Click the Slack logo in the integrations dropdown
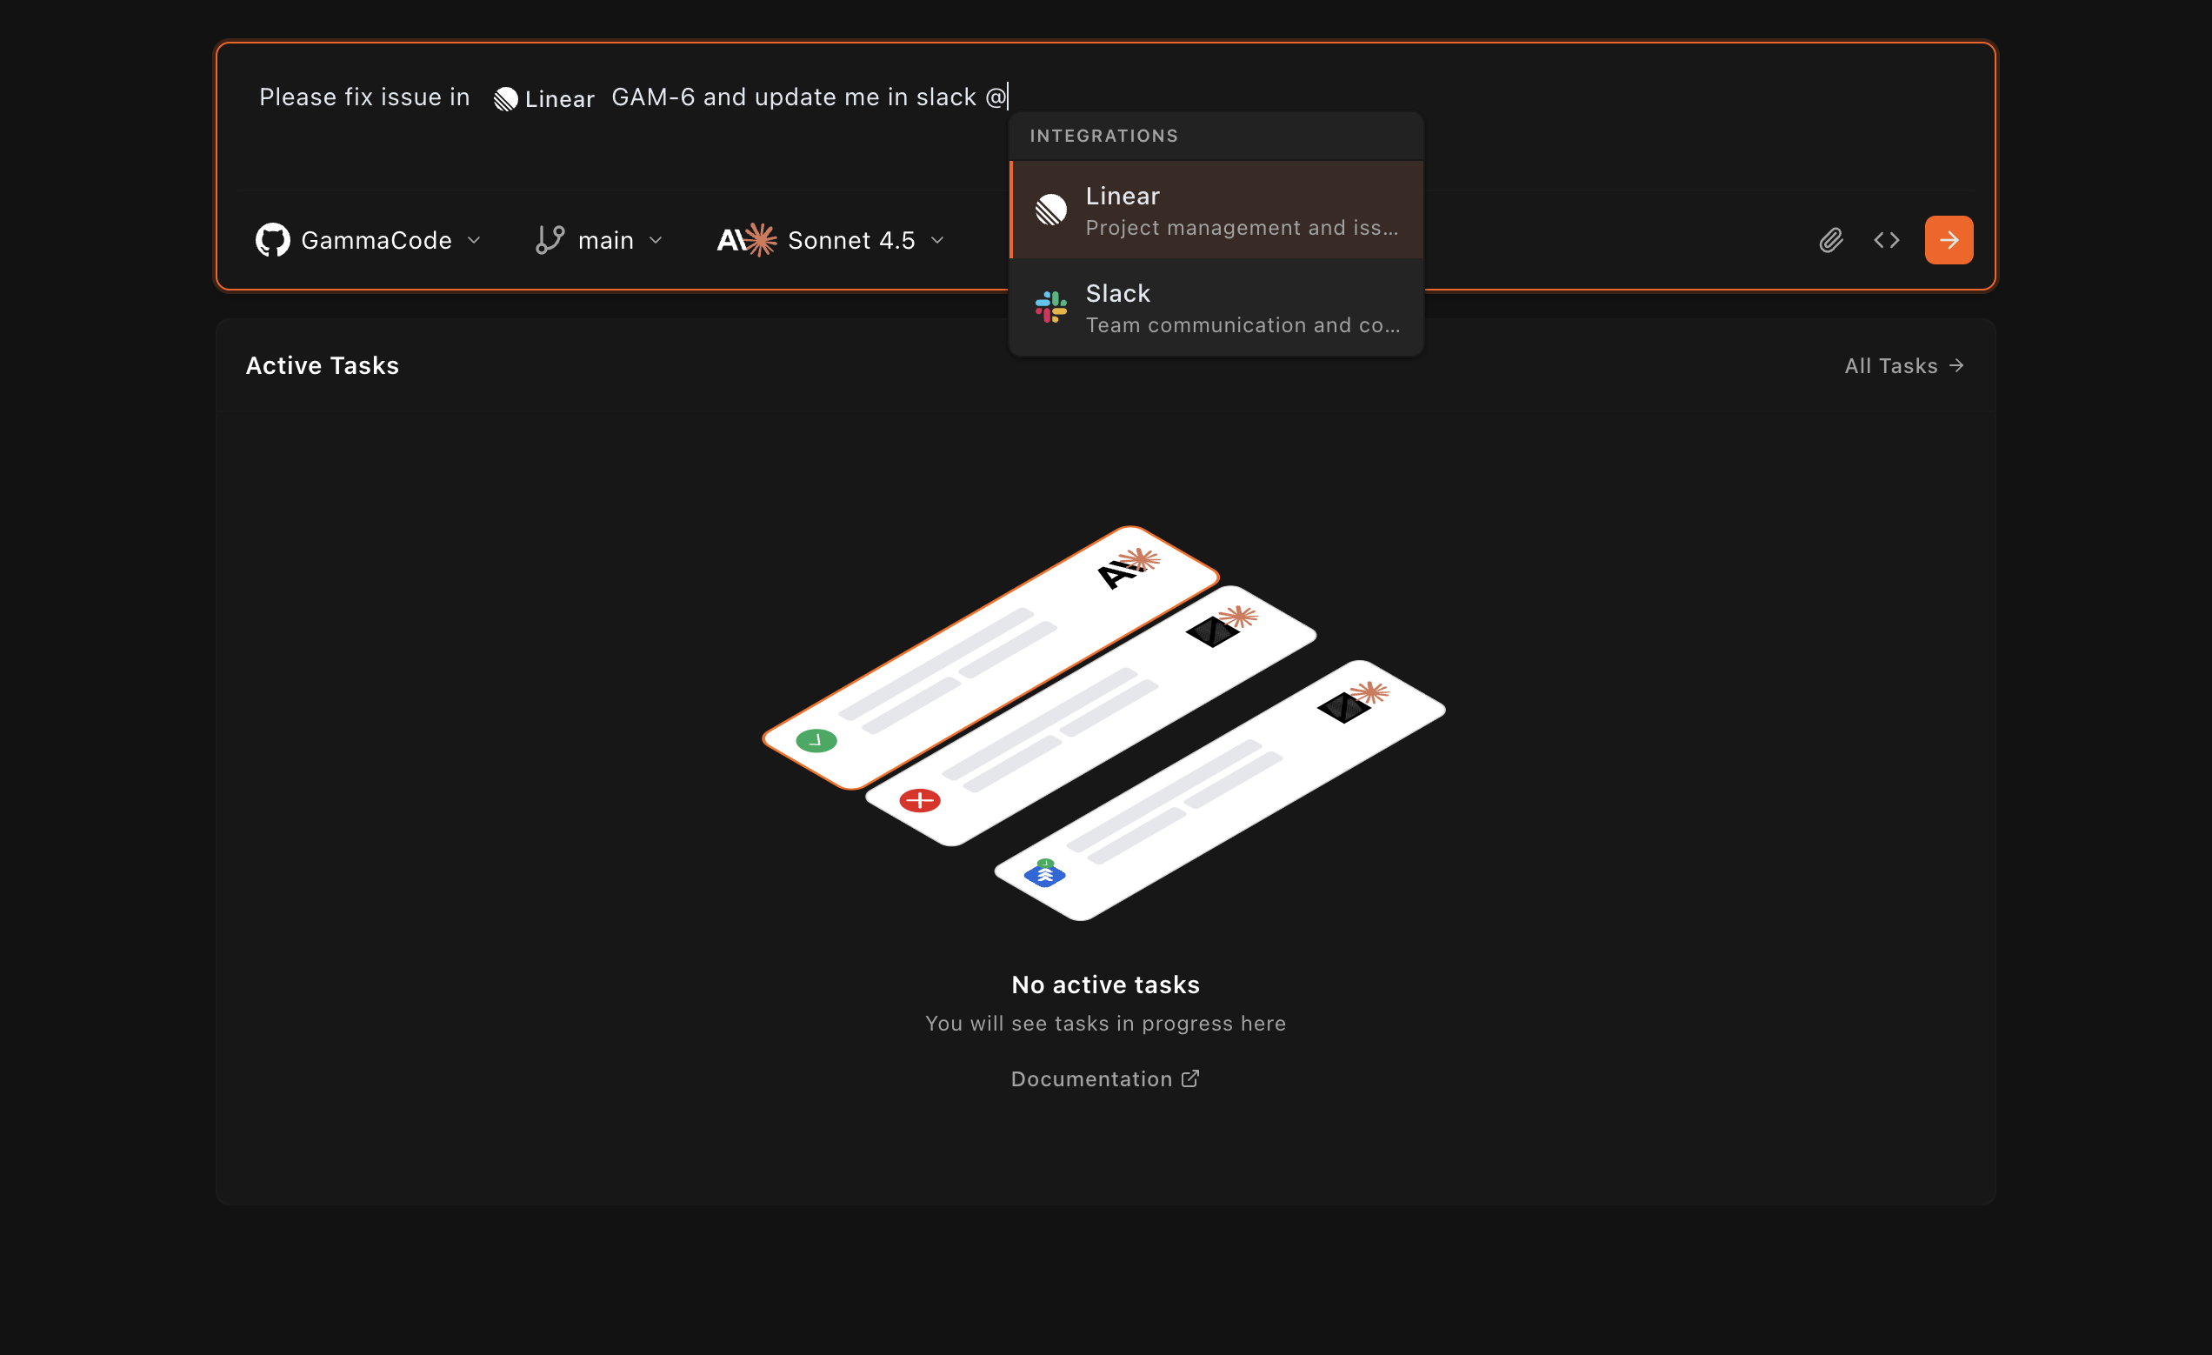 click(1050, 307)
